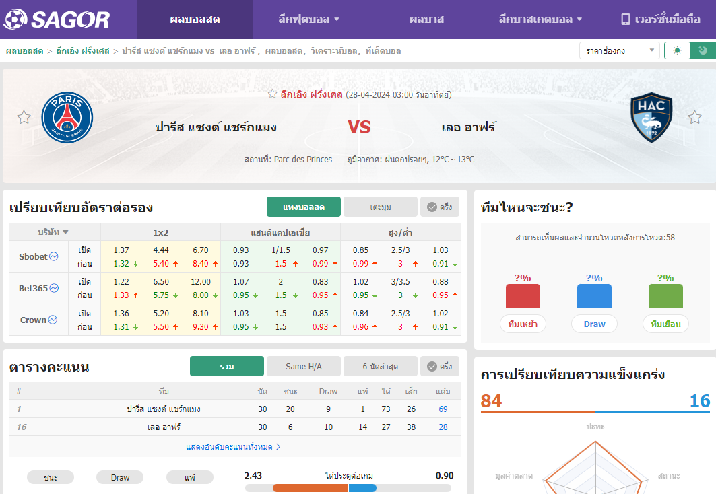
Task: Click the green away team vote bar
Action: click(665, 295)
